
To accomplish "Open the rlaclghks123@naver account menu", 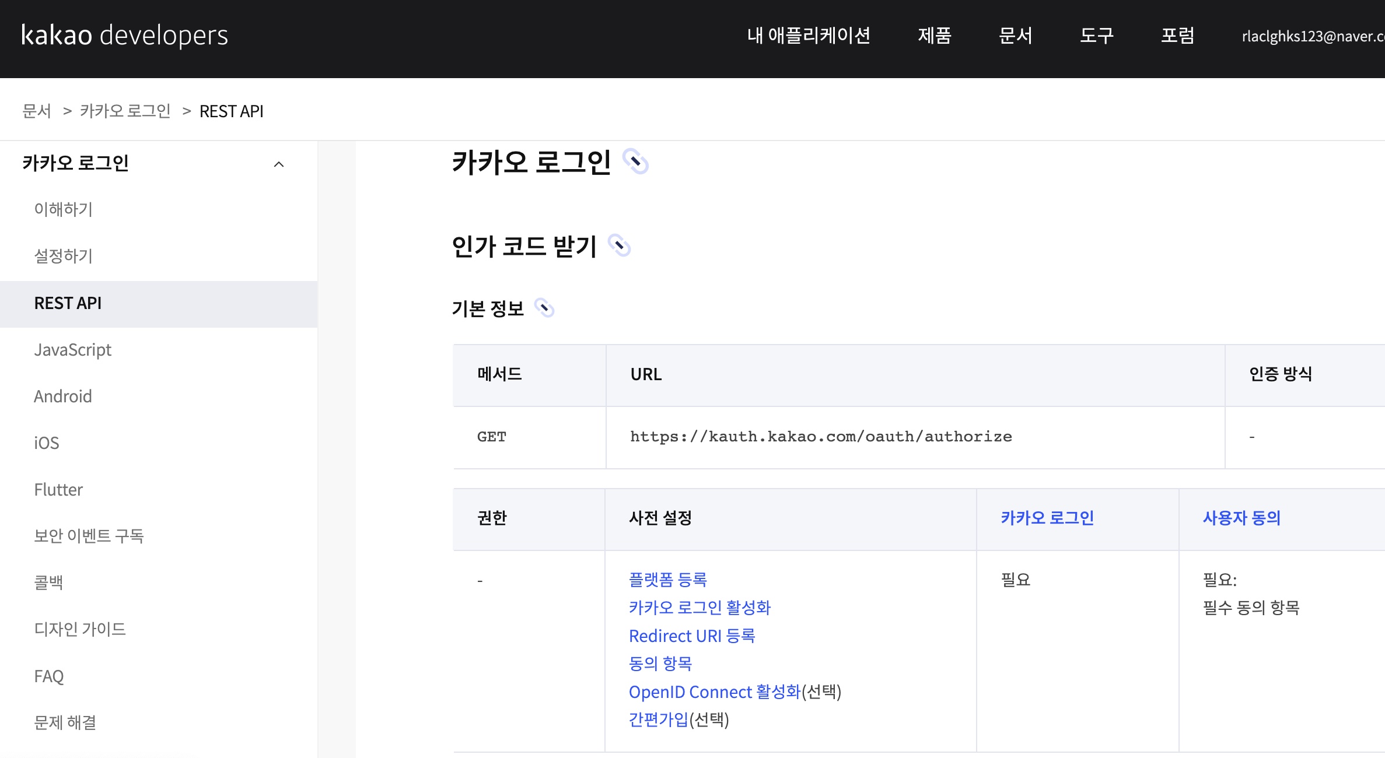I will point(1313,36).
